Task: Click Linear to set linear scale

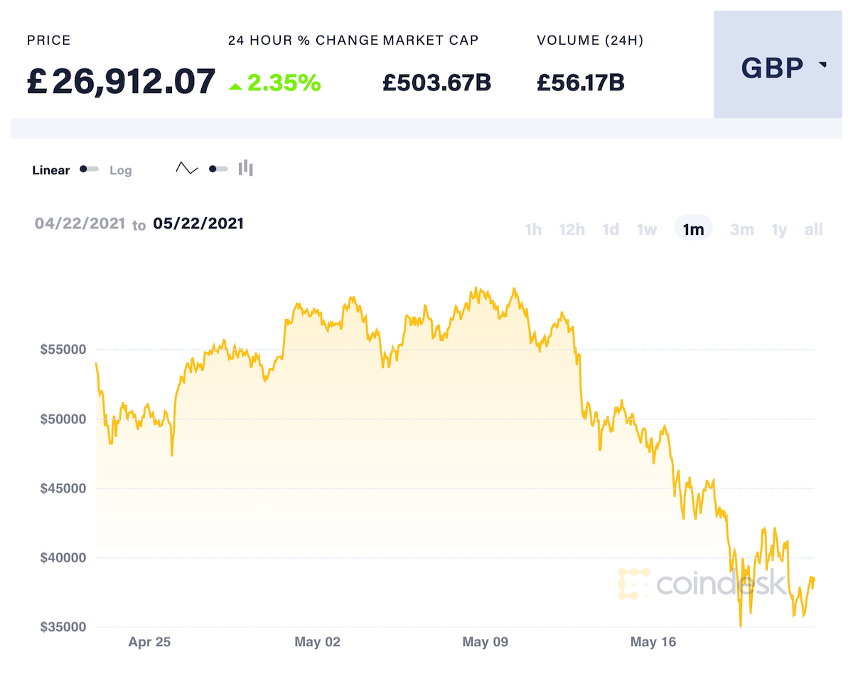Action: click(x=50, y=170)
